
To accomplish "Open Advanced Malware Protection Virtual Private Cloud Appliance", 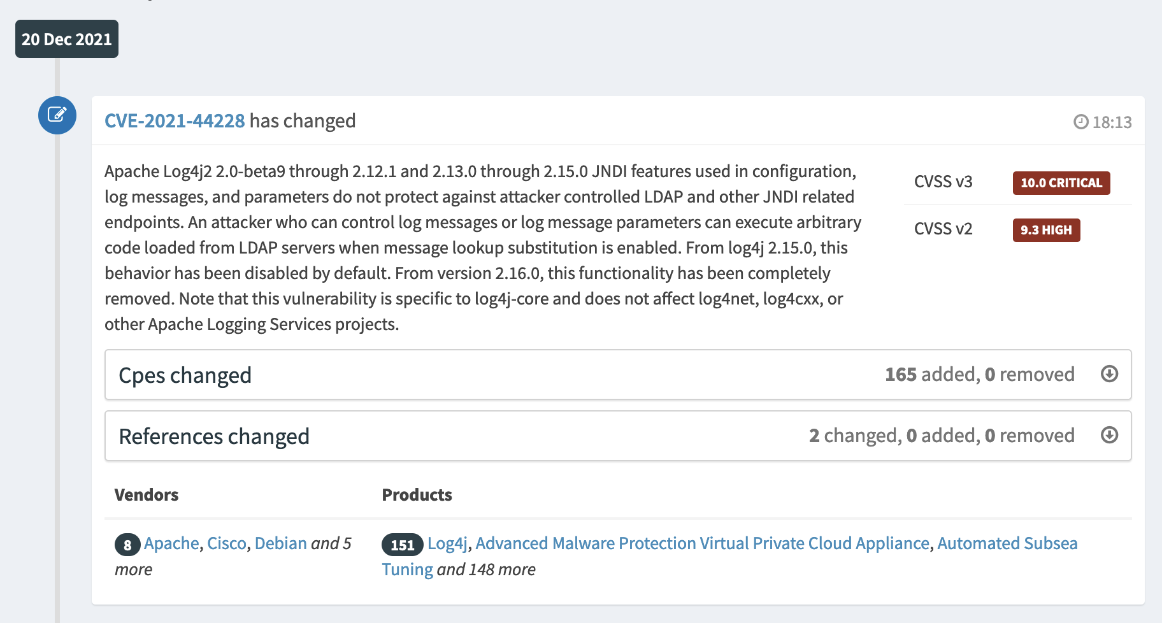I will (x=702, y=543).
